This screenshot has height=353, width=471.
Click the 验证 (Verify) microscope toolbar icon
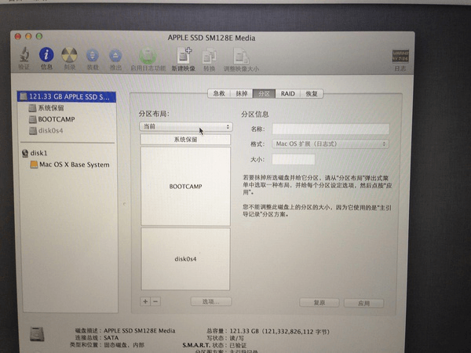coord(25,55)
